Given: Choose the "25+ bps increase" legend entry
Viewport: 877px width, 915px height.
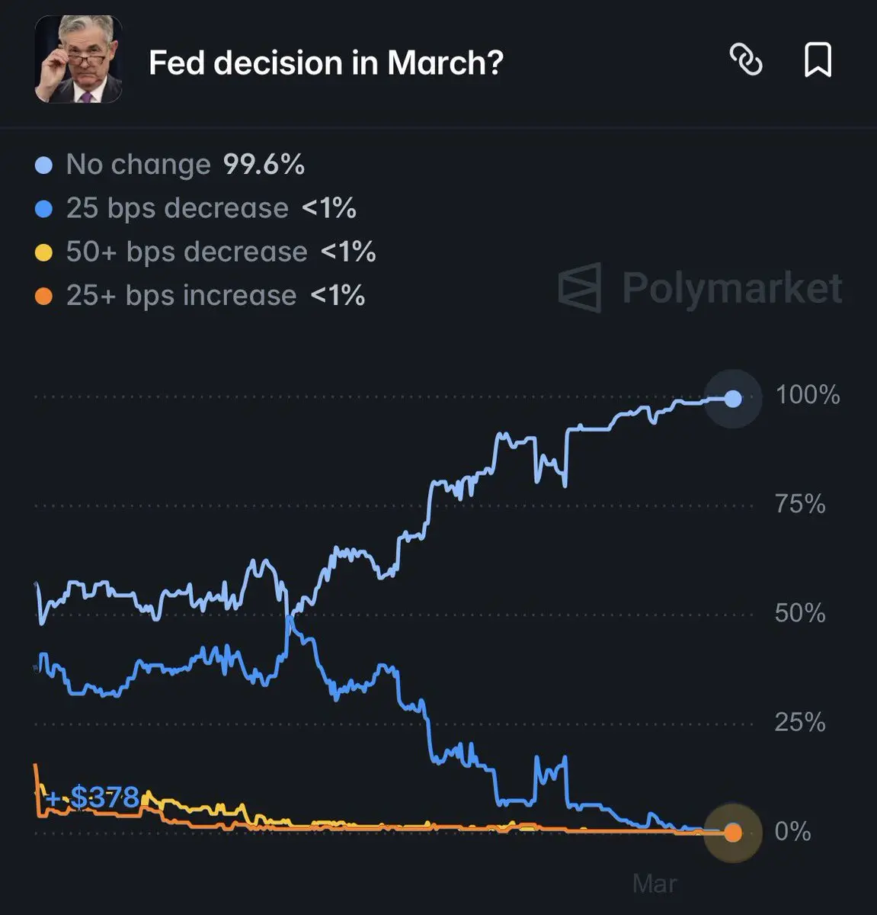Looking at the screenshot, I should [x=181, y=295].
